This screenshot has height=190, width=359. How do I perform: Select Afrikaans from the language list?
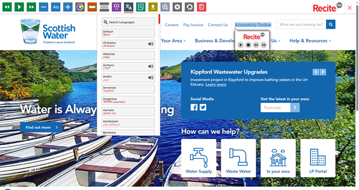click(125, 44)
